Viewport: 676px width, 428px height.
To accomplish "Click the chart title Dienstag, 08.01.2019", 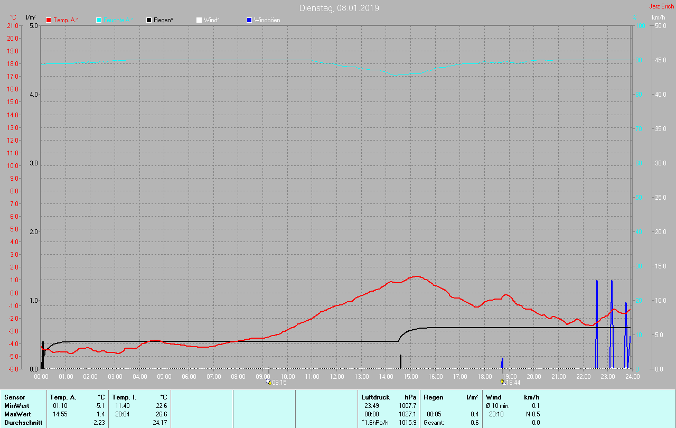I will 339,8.
